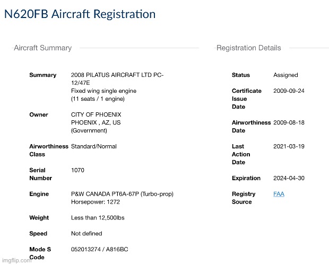
Task: Click the 2008 PILATUS AIRCRAFT summary text
Action: 117,75
